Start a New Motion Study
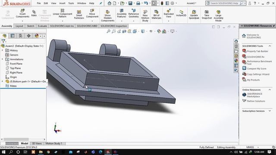This screenshot has height=155, width=276. click(145, 16)
